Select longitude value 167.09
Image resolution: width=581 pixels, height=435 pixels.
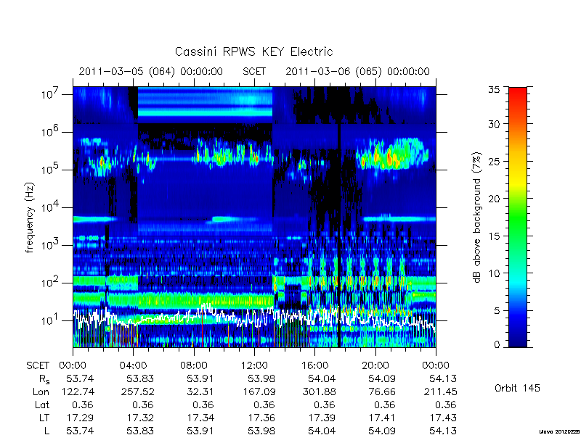coord(259,391)
